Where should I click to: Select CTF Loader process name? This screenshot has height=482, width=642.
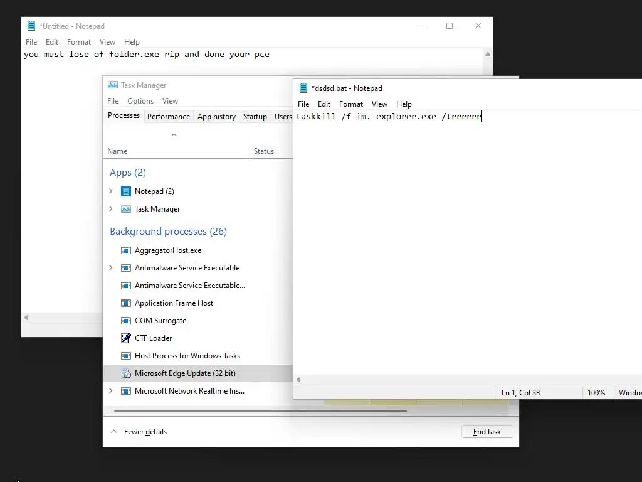153,338
